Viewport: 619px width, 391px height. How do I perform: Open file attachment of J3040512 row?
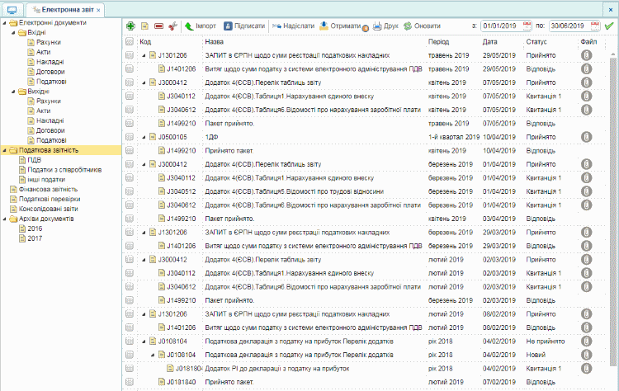point(587,191)
